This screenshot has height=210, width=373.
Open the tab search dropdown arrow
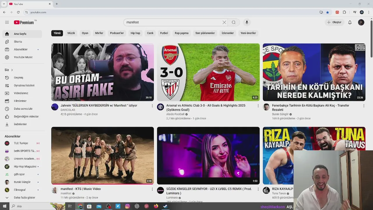tap(4, 4)
